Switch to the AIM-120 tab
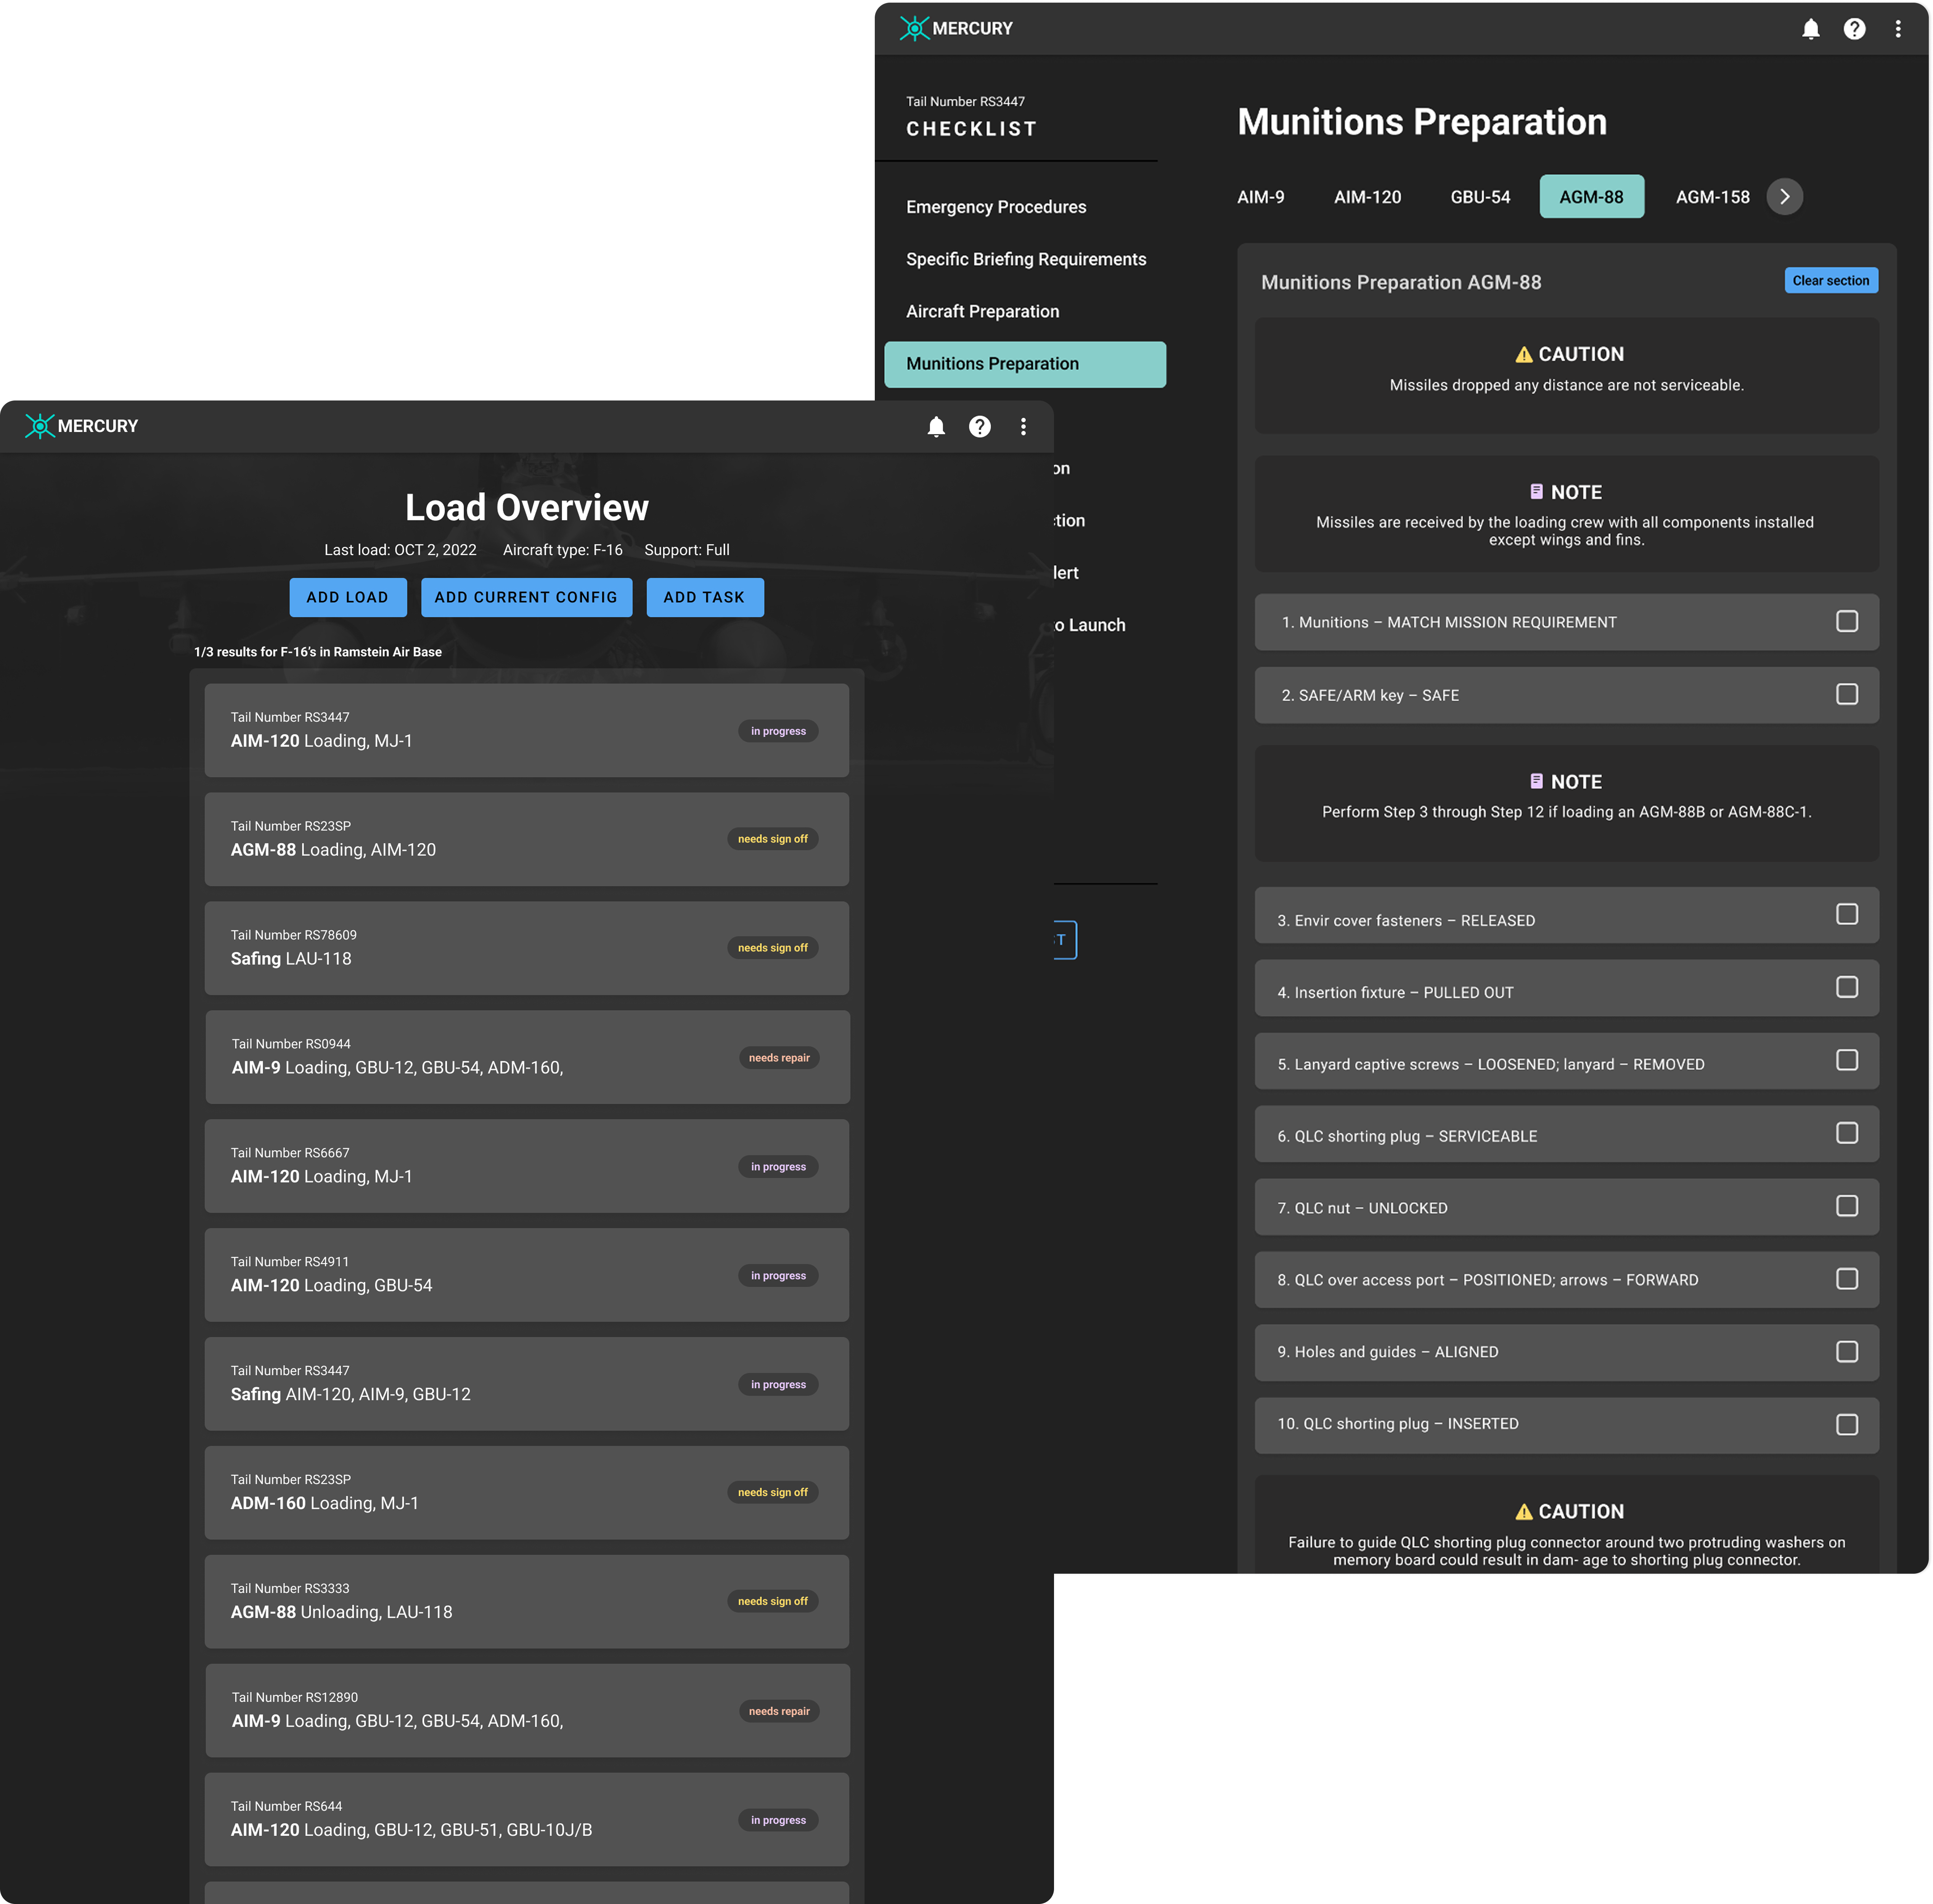This screenshot has width=1933, height=1904. tap(1367, 197)
